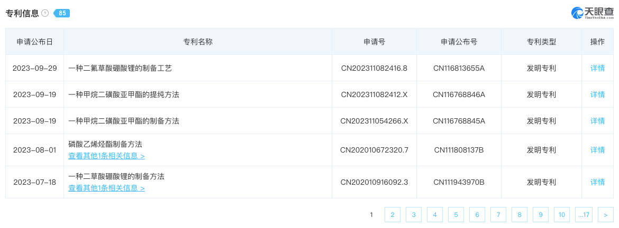Click current page 1 indicator
Viewport: 619px width, 228px height.
click(x=371, y=214)
